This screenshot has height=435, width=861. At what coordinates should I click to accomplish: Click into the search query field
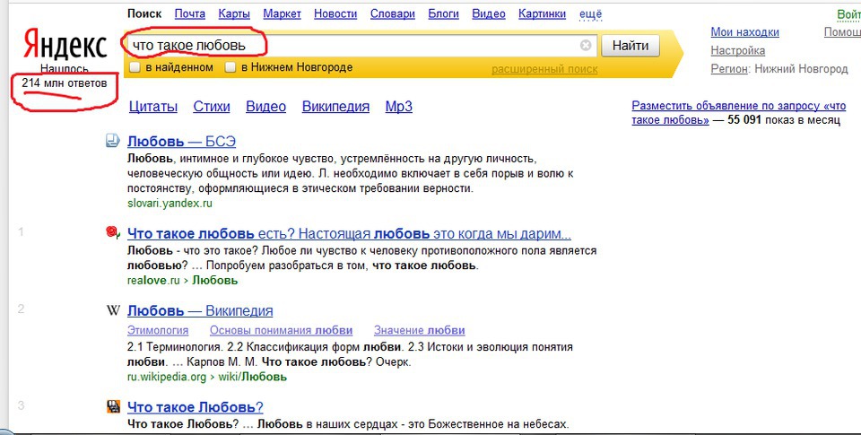click(362, 45)
